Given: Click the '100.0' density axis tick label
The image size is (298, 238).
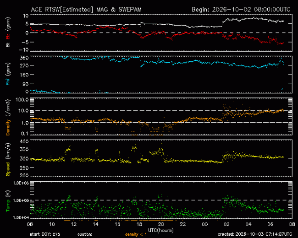Looking at the screenshot, I should (x=22, y=100).
